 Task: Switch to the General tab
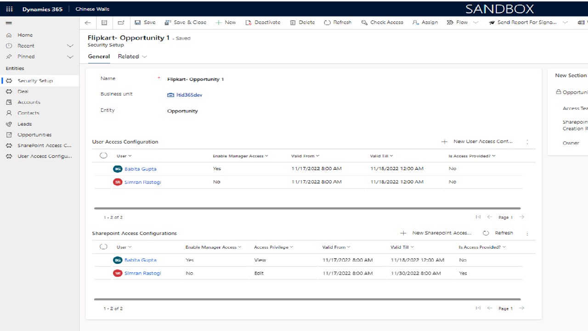point(99,57)
